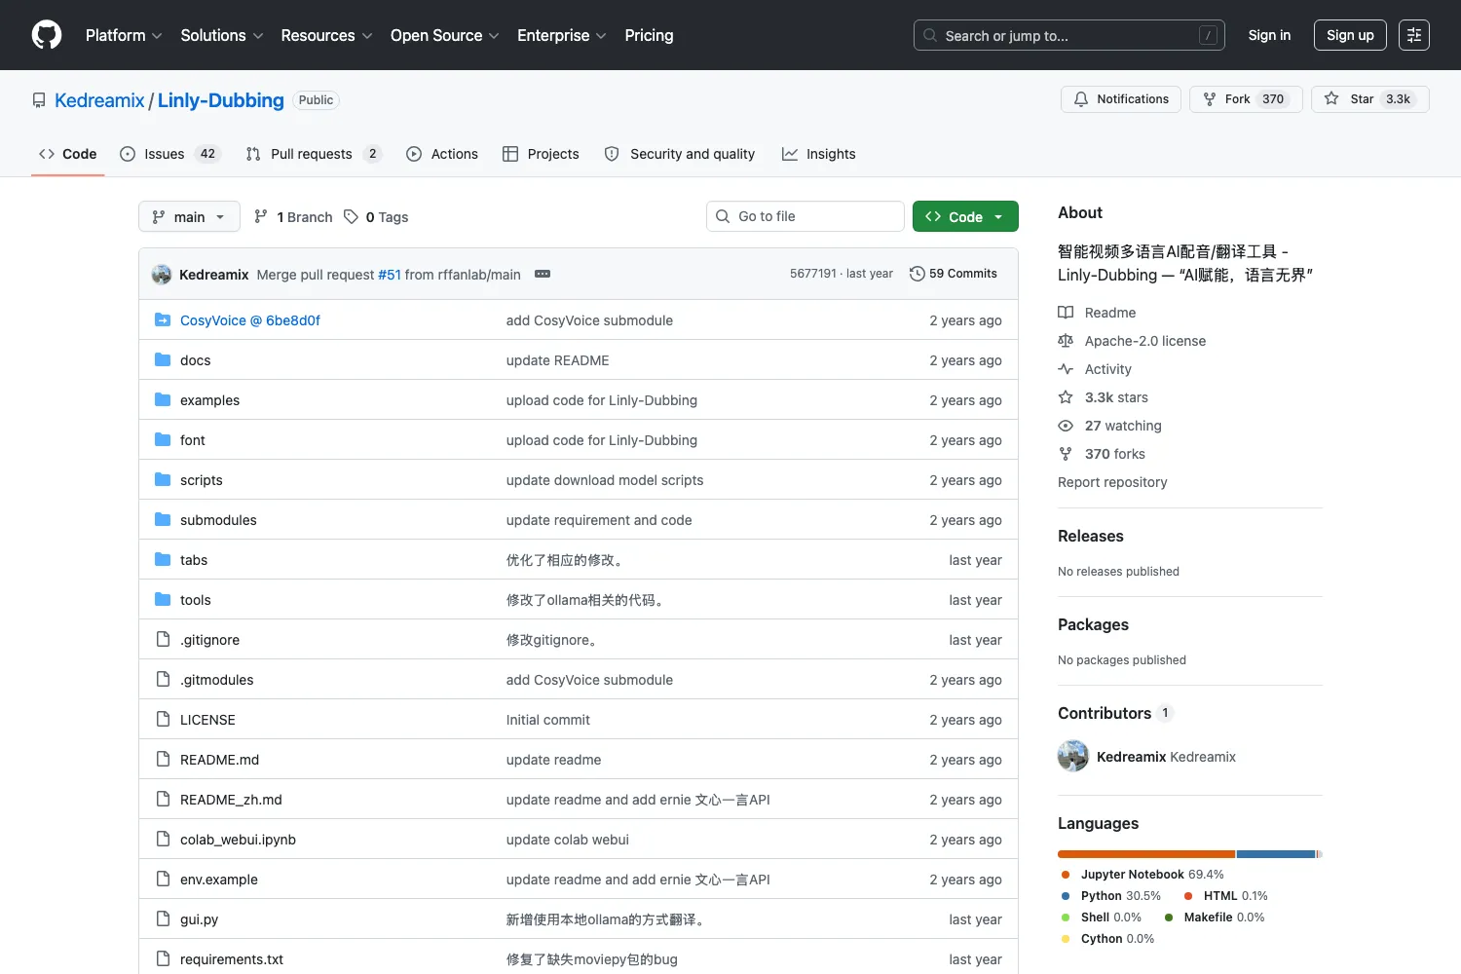Click the gui.py file icon
1461x974 pixels.
tap(163, 919)
